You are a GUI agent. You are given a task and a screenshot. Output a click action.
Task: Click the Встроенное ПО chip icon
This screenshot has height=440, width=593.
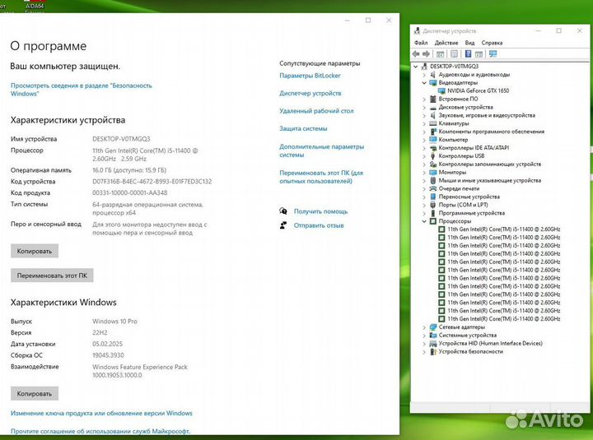[x=433, y=99]
